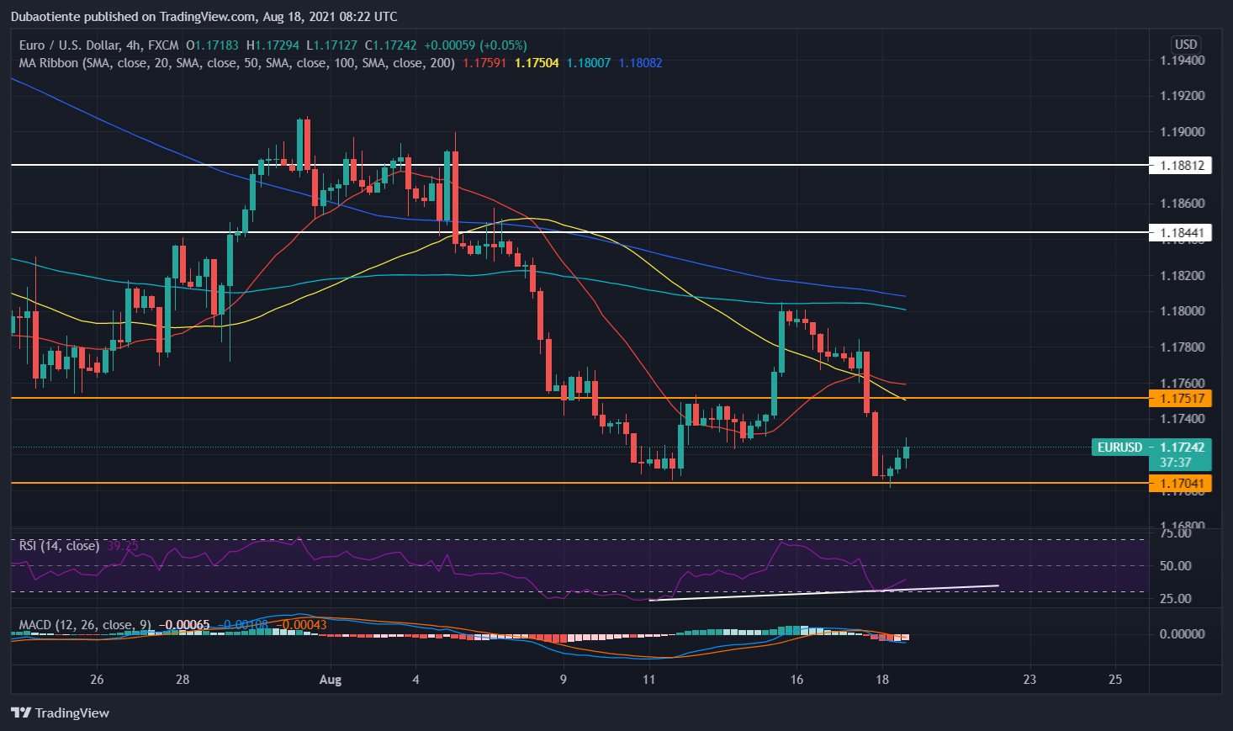Click the RSI 75.00 axis label
The width and height of the screenshot is (1233, 731).
1175,533
